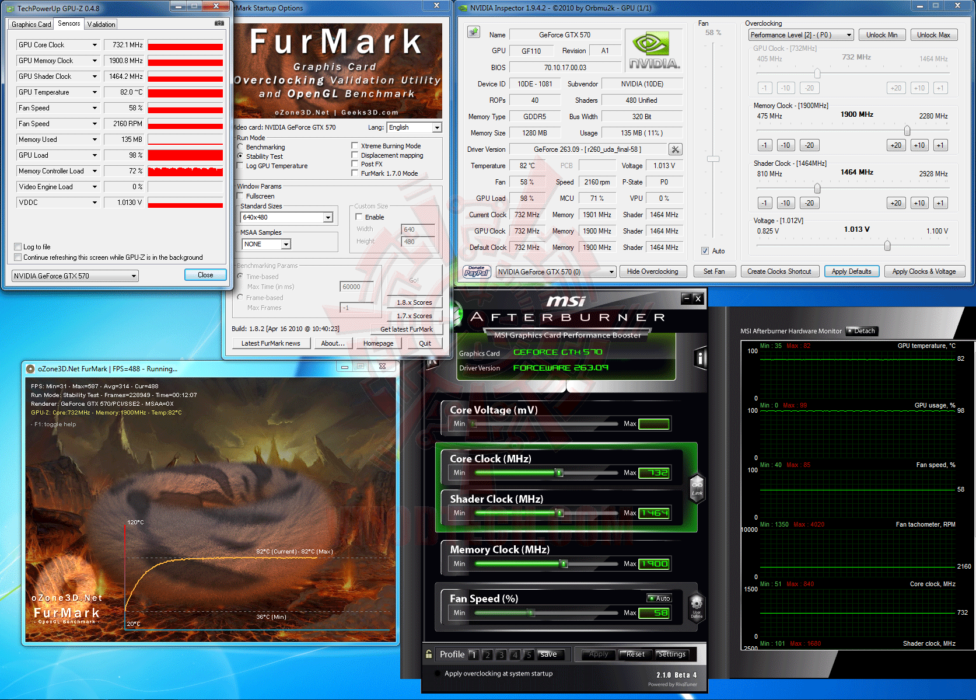Open the Lang English dropdown in FurMark
Viewport: 976px width, 700px height.
pos(414,127)
